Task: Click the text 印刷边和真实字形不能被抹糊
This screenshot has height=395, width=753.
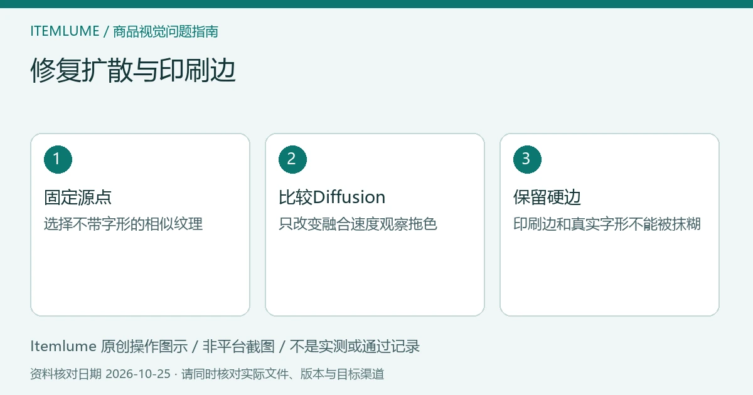Action: (607, 224)
